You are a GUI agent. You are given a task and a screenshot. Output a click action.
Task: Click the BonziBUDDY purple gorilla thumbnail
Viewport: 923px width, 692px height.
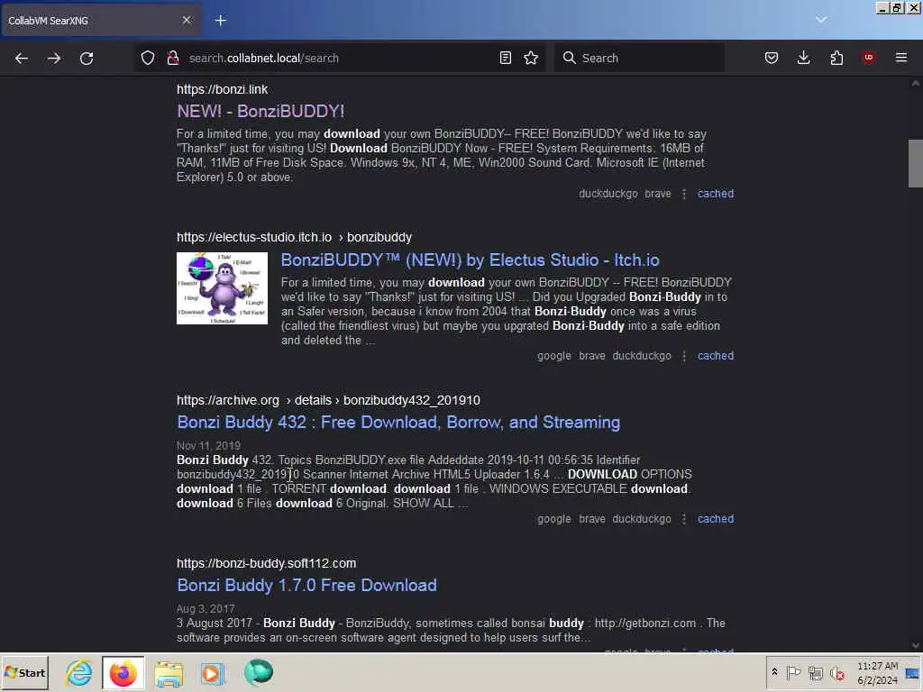pyautogui.click(x=222, y=288)
